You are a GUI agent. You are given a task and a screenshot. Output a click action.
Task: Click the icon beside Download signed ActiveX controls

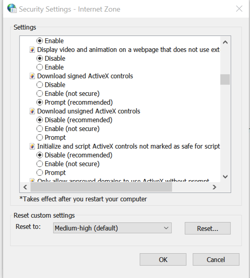point(32,76)
